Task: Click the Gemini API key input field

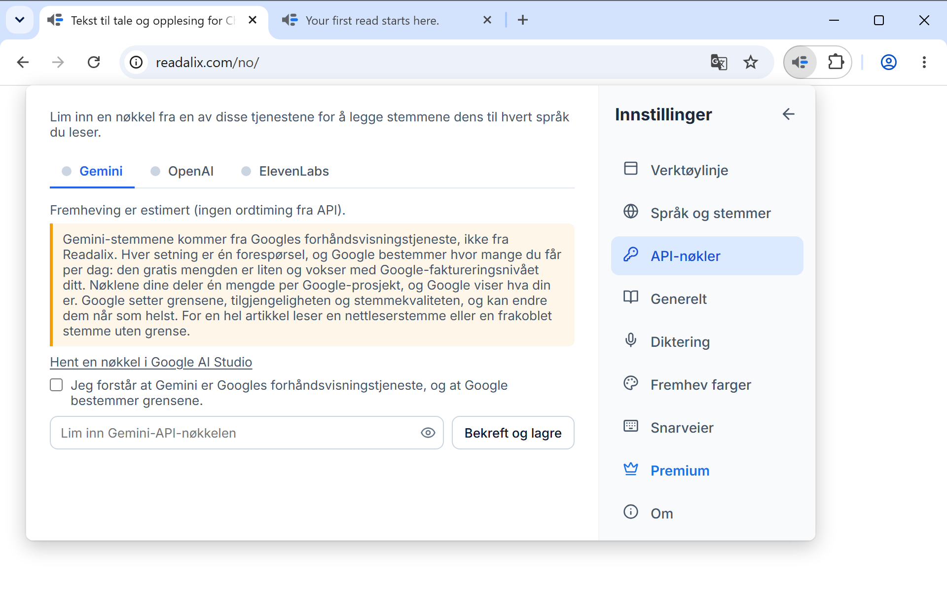Action: 247,433
